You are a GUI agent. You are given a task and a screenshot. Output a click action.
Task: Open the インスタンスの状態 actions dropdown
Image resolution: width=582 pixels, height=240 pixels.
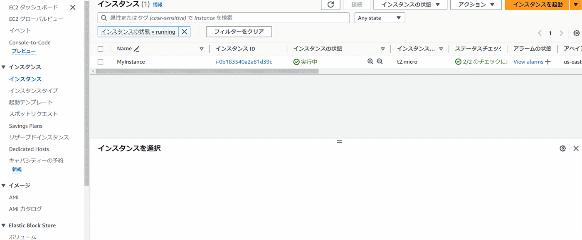(x=410, y=5)
